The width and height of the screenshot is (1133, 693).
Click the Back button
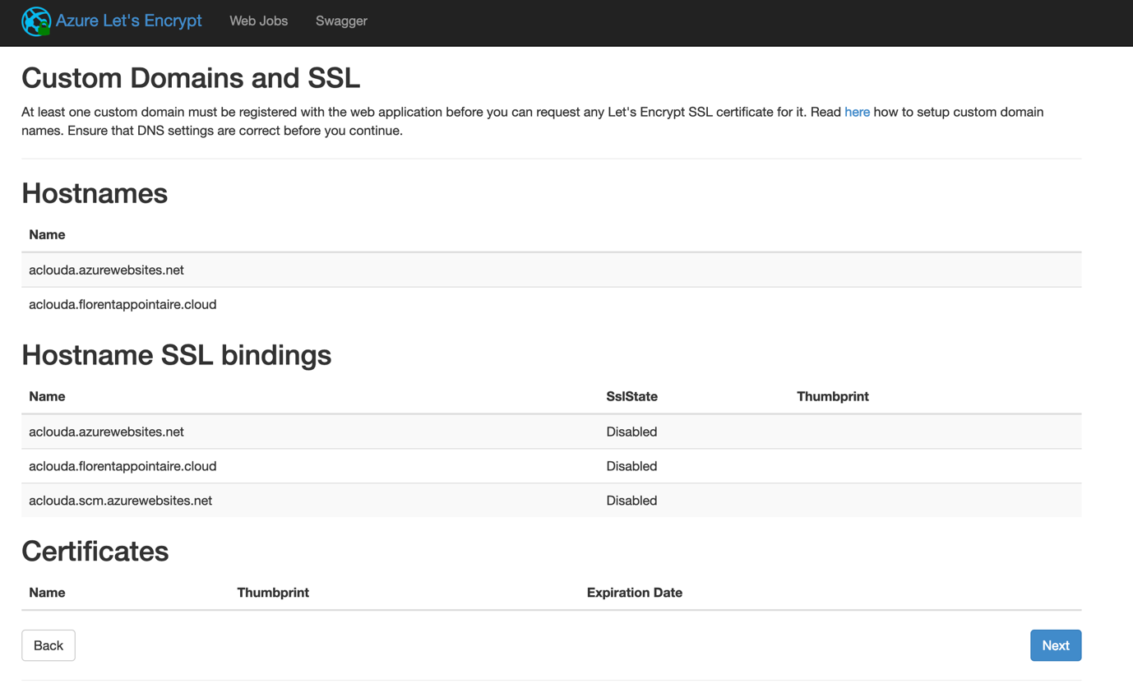[49, 645]
